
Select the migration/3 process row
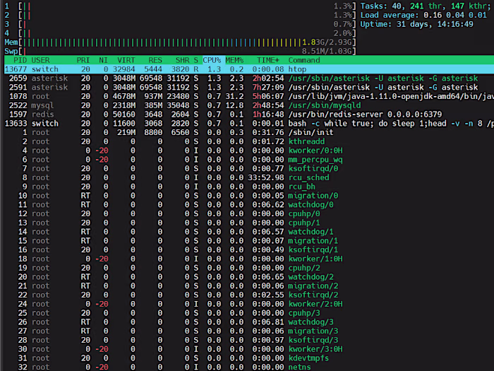click(x=249, y=331)
